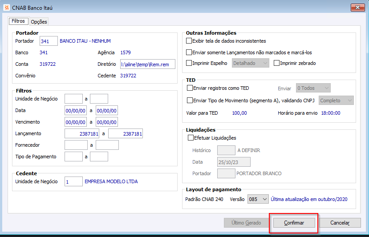Image resolution: width=369 pixels, height=237 pixels.
Task: Click Última atualização em outubro/2020 text
Action: (x=309, y=199)
